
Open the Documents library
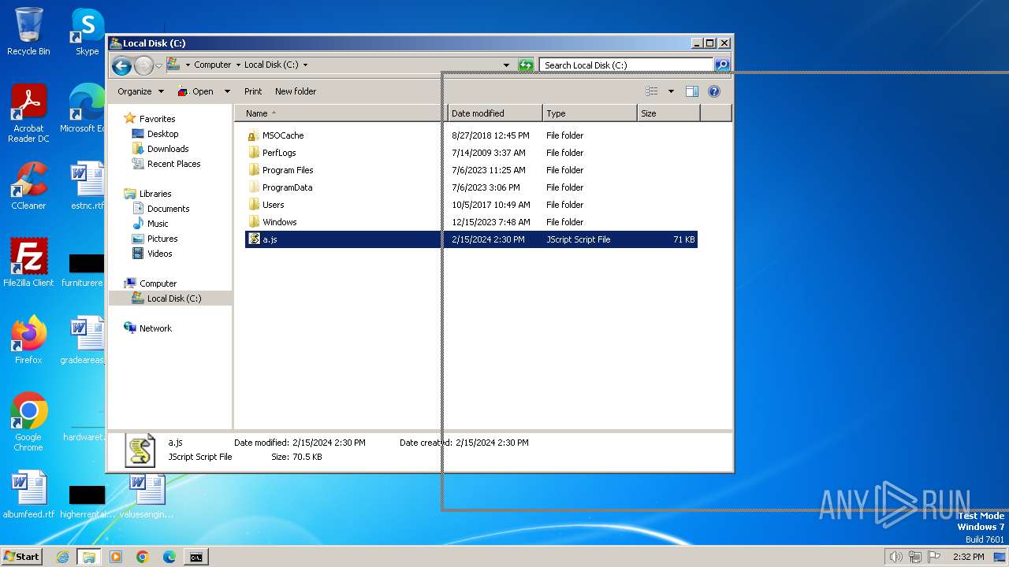click(x=168, y=209)
